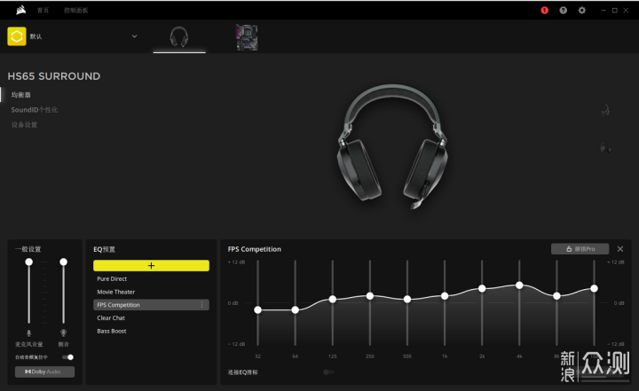Click the microphone icon under the volume slider
Viewport: 639px width, 391px height.
(x=29, y=333)
